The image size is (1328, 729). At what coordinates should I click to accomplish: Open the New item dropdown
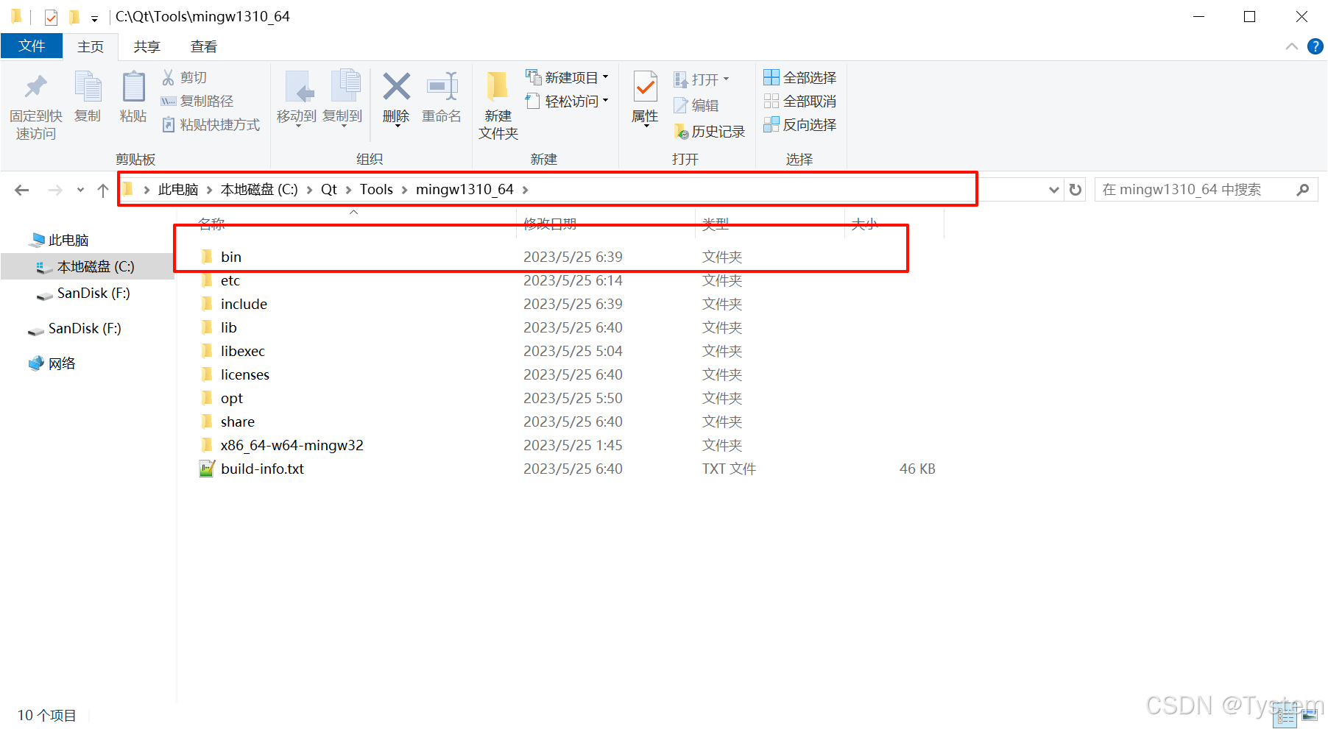(567, 77)
